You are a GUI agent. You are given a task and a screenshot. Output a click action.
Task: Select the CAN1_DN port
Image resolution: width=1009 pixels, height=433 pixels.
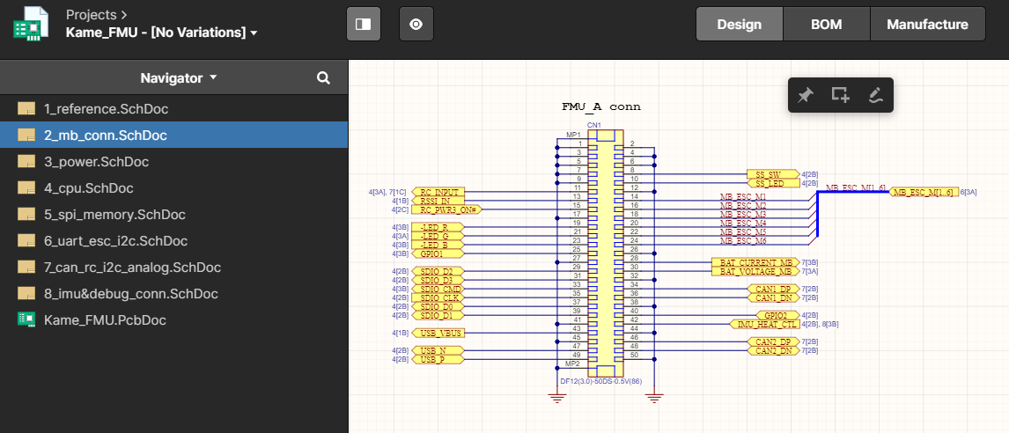coord(774,297)
